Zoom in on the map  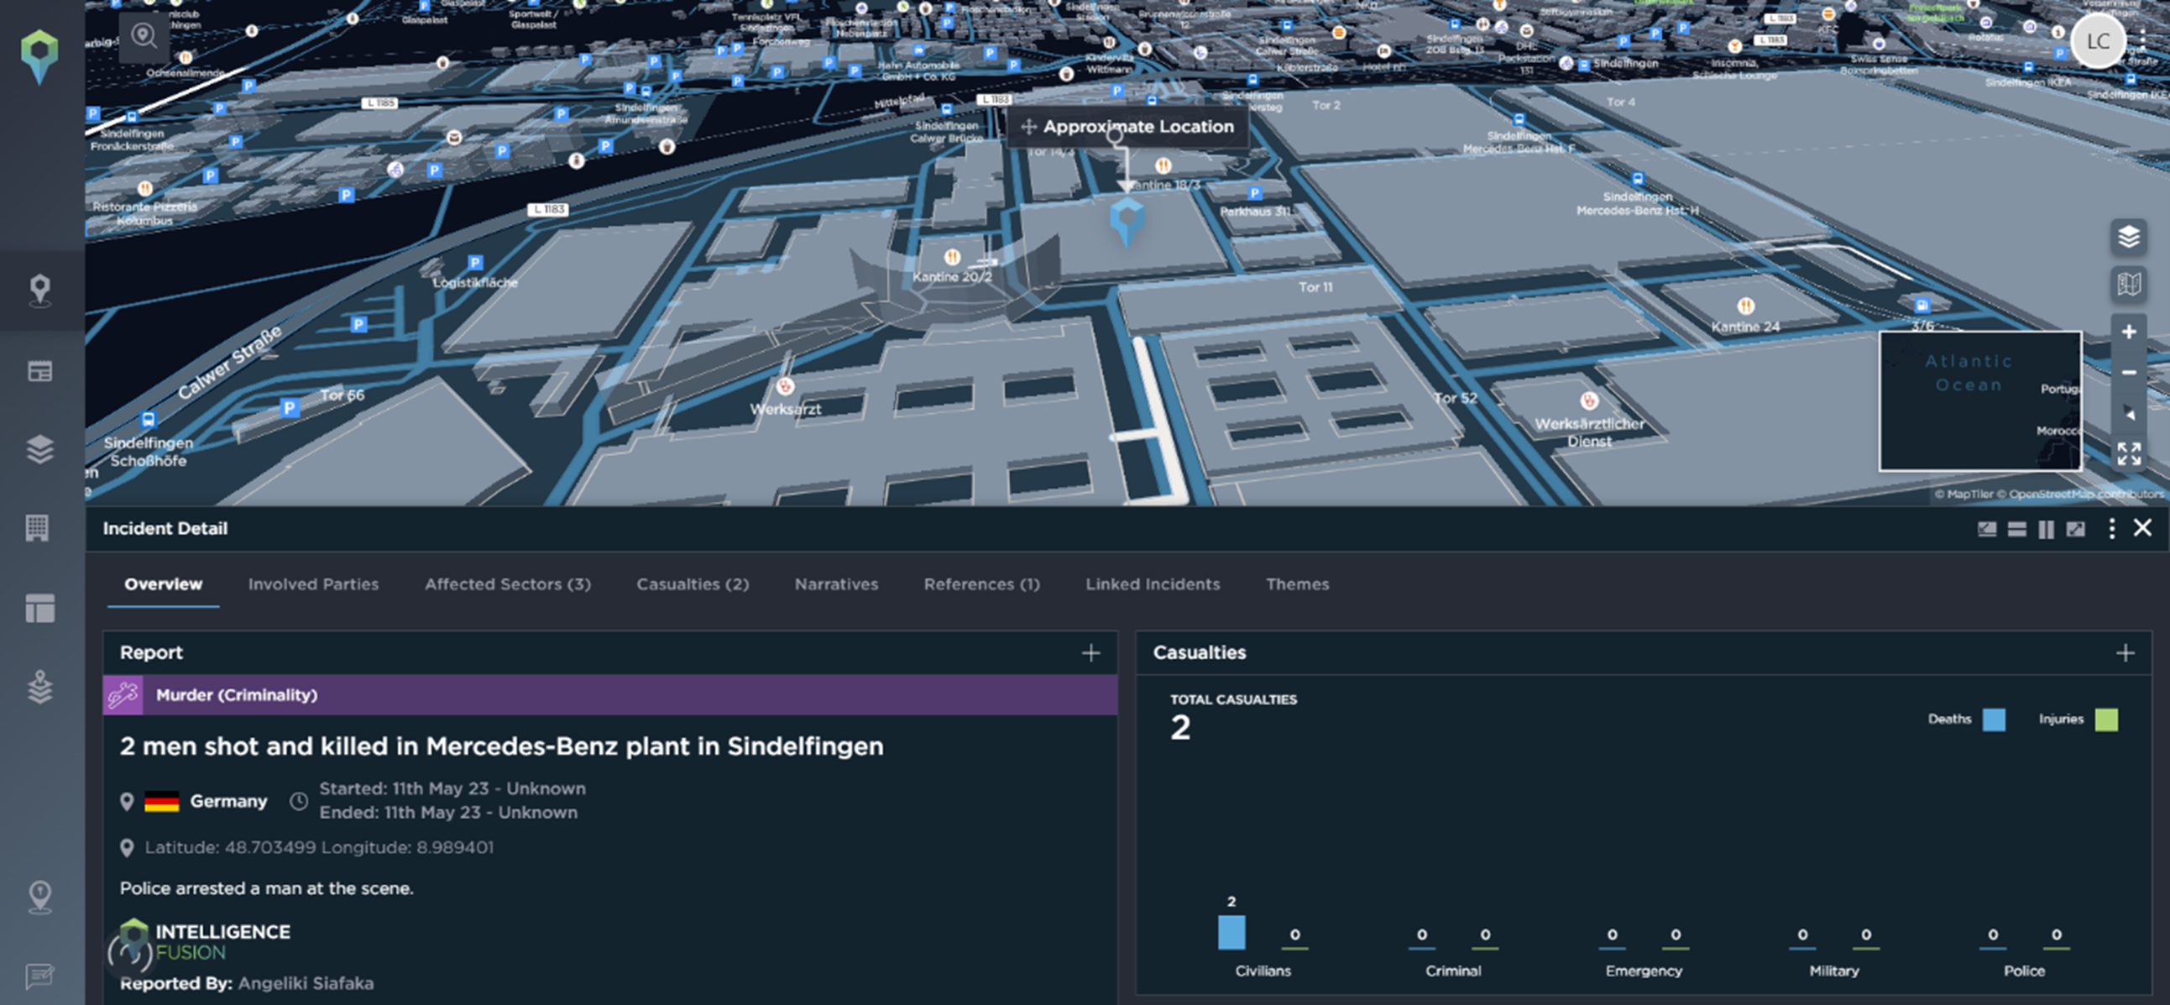(x=2129, y=332)
